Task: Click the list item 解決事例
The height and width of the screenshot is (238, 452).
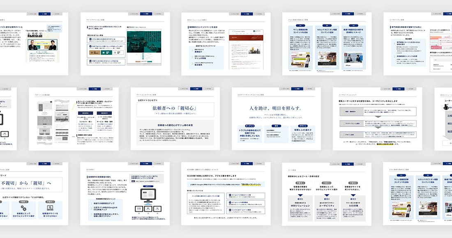Action: (x=198, y=65)
